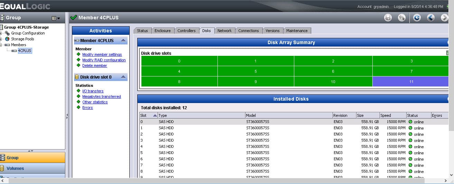The width and height of the screenshot is (454, 184).
Task: Select the Group button in bottom navigation
Action: [33, 157]
